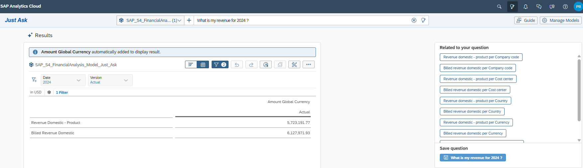Open the SAP_S4_FinancialAna model selector dropdown
The image size is (583, 168).
(x=150, y=20)
